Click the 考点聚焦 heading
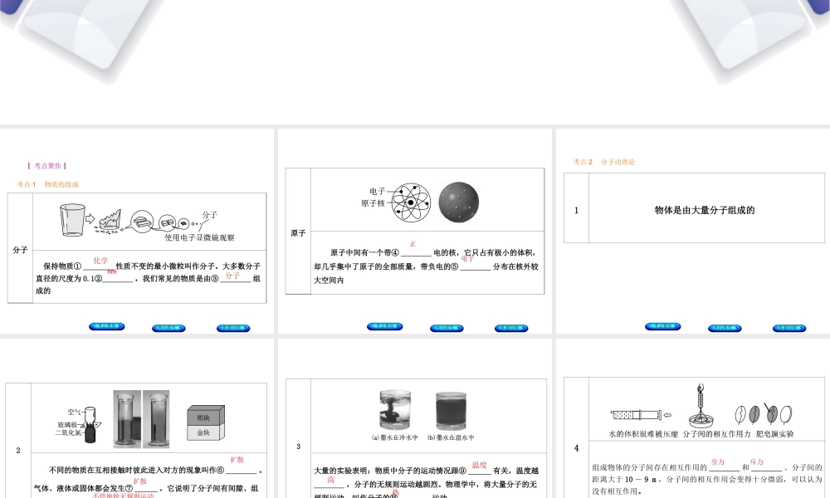Screen dimensions: 830x498 (47, 166)
